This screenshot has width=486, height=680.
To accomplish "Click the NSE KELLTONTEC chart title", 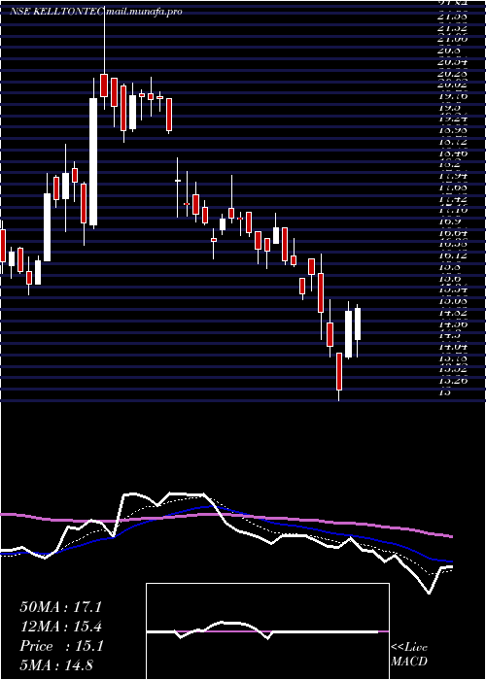I will point(56,12).
